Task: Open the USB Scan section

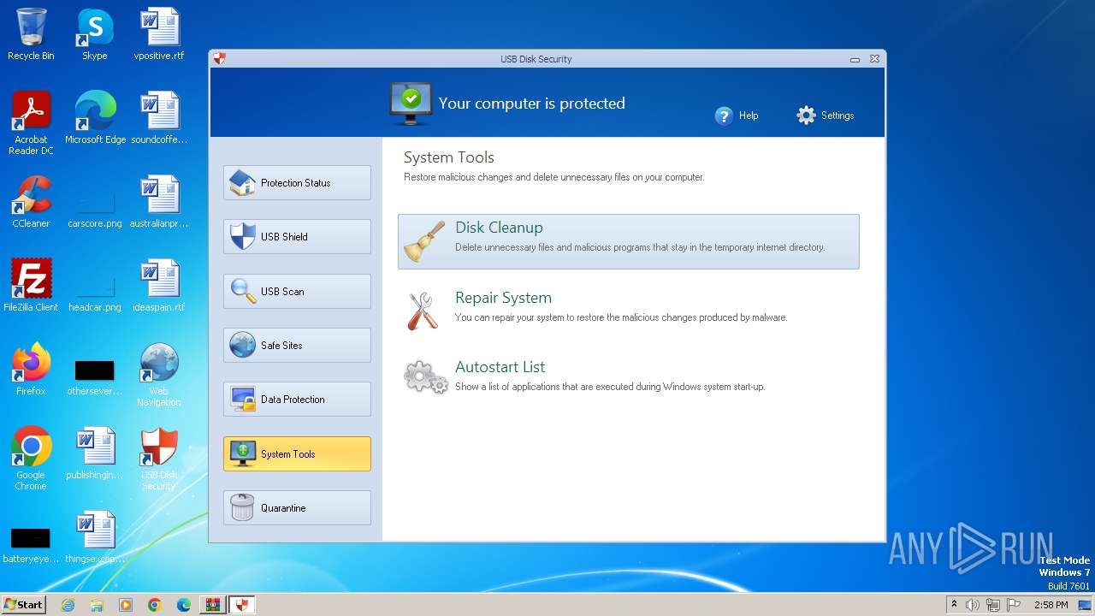Action: (x=297, y=291)
